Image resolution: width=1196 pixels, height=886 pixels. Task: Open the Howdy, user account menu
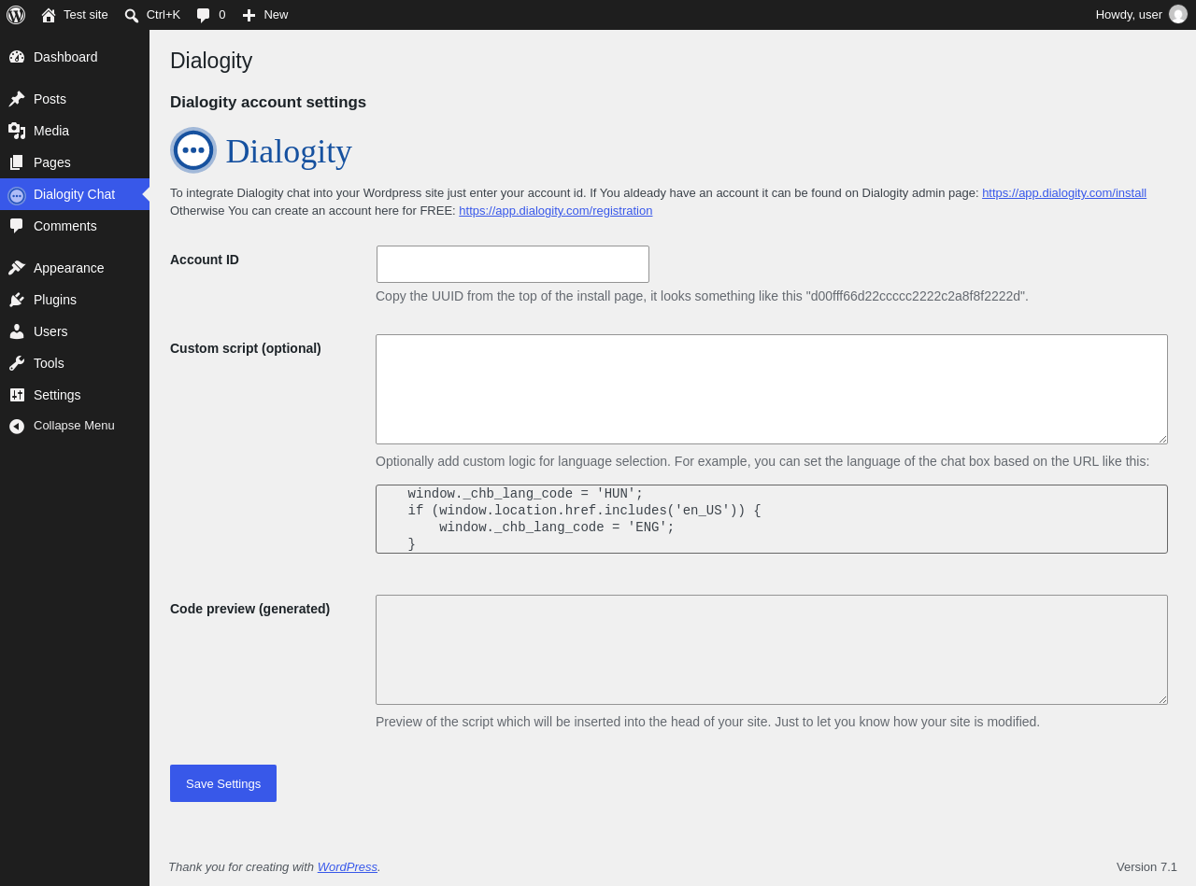coord(1141,15)
